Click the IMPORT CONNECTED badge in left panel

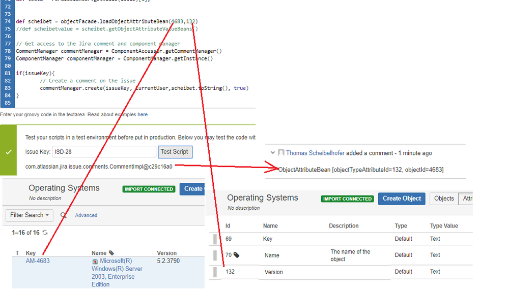click(149, 189)
